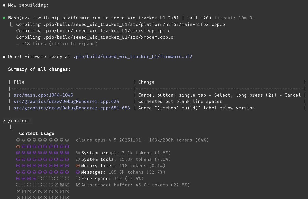Click the bullet next to "Now rebuilding"
308x199 pixels.
[4, 5]
